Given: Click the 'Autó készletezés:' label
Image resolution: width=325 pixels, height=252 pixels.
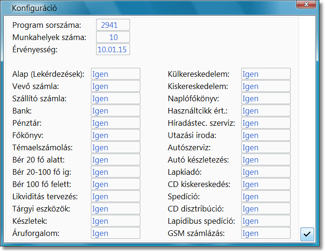Looking at the screenshot, I should 198,160.
